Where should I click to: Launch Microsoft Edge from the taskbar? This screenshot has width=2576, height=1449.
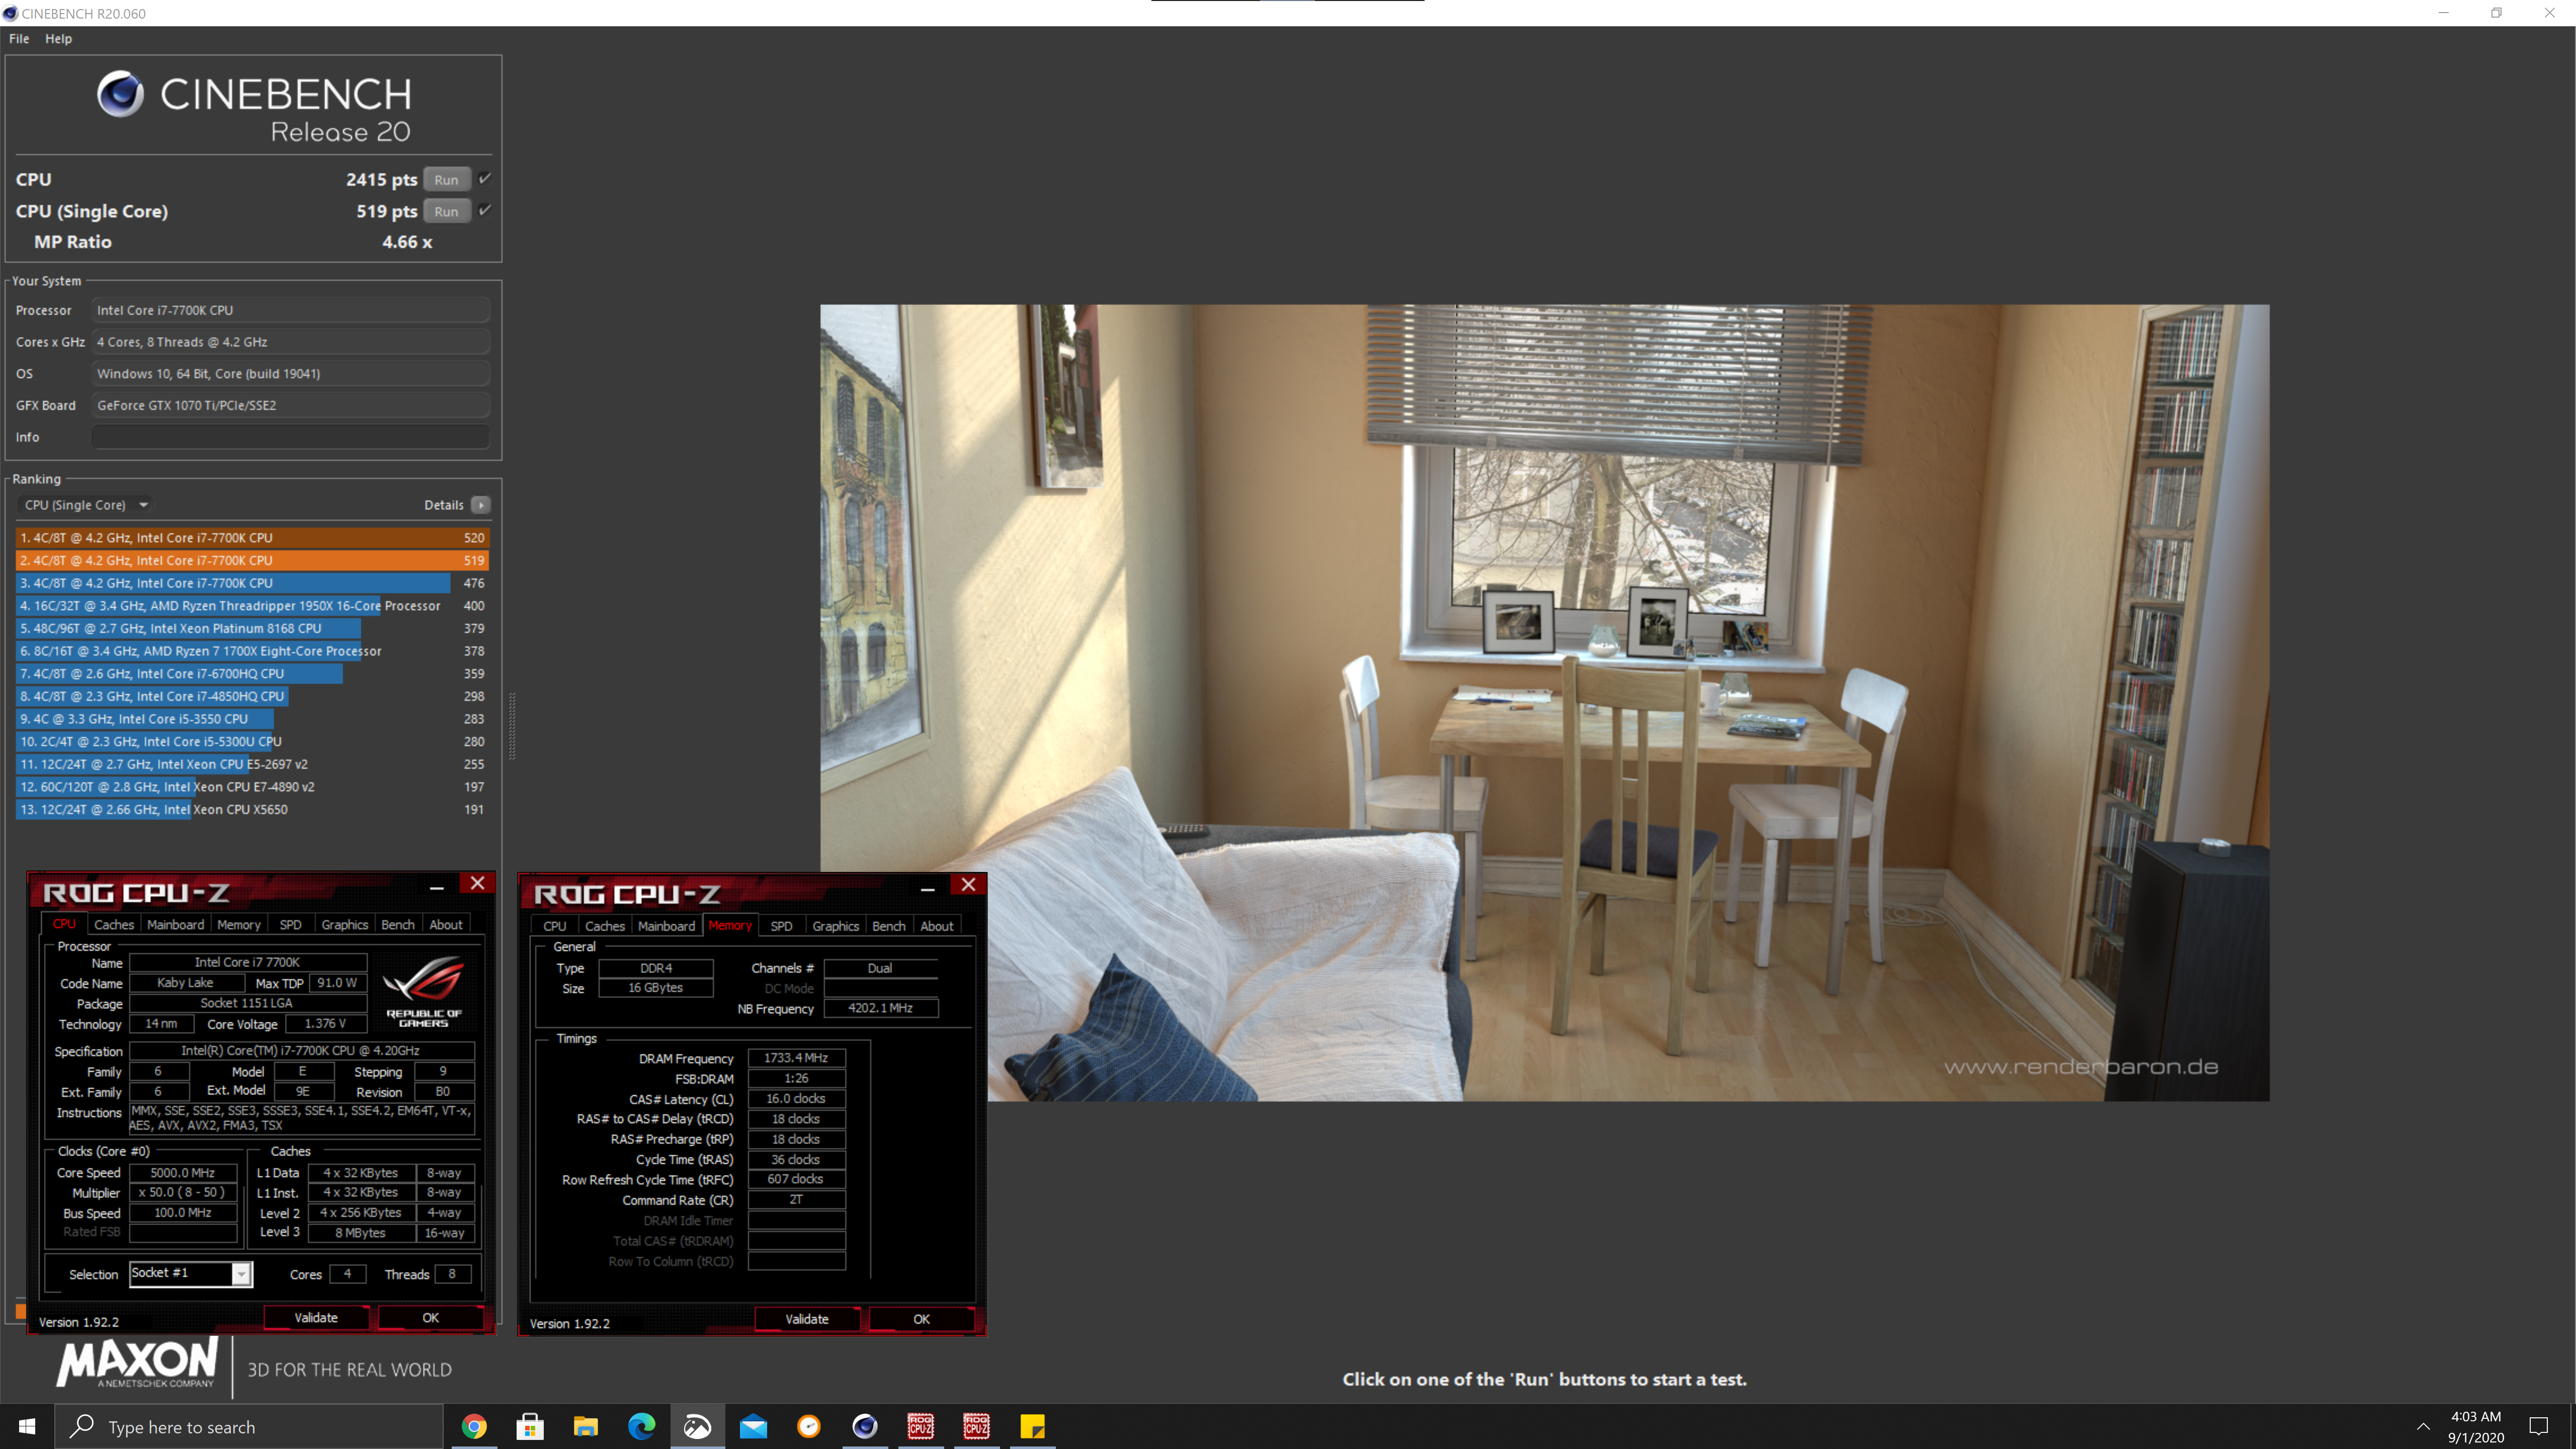pyautogui.click(x=641, y=1426)
